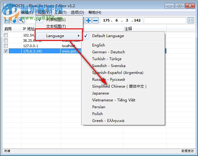This screenshot has width=198, height=156.
Task: Click the IP address input 175.6.3.142
Action: point(121,20)
